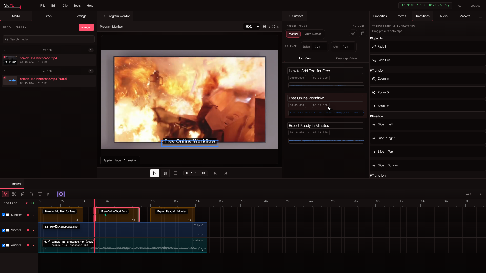
Task: Open the Clip menu
Action: 65,6
